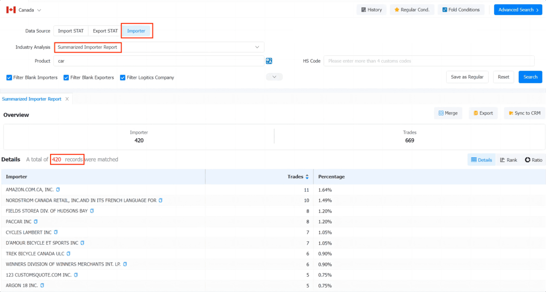546x292 pixels.
Task: Click the Export button
Action: tap(483, 113)
